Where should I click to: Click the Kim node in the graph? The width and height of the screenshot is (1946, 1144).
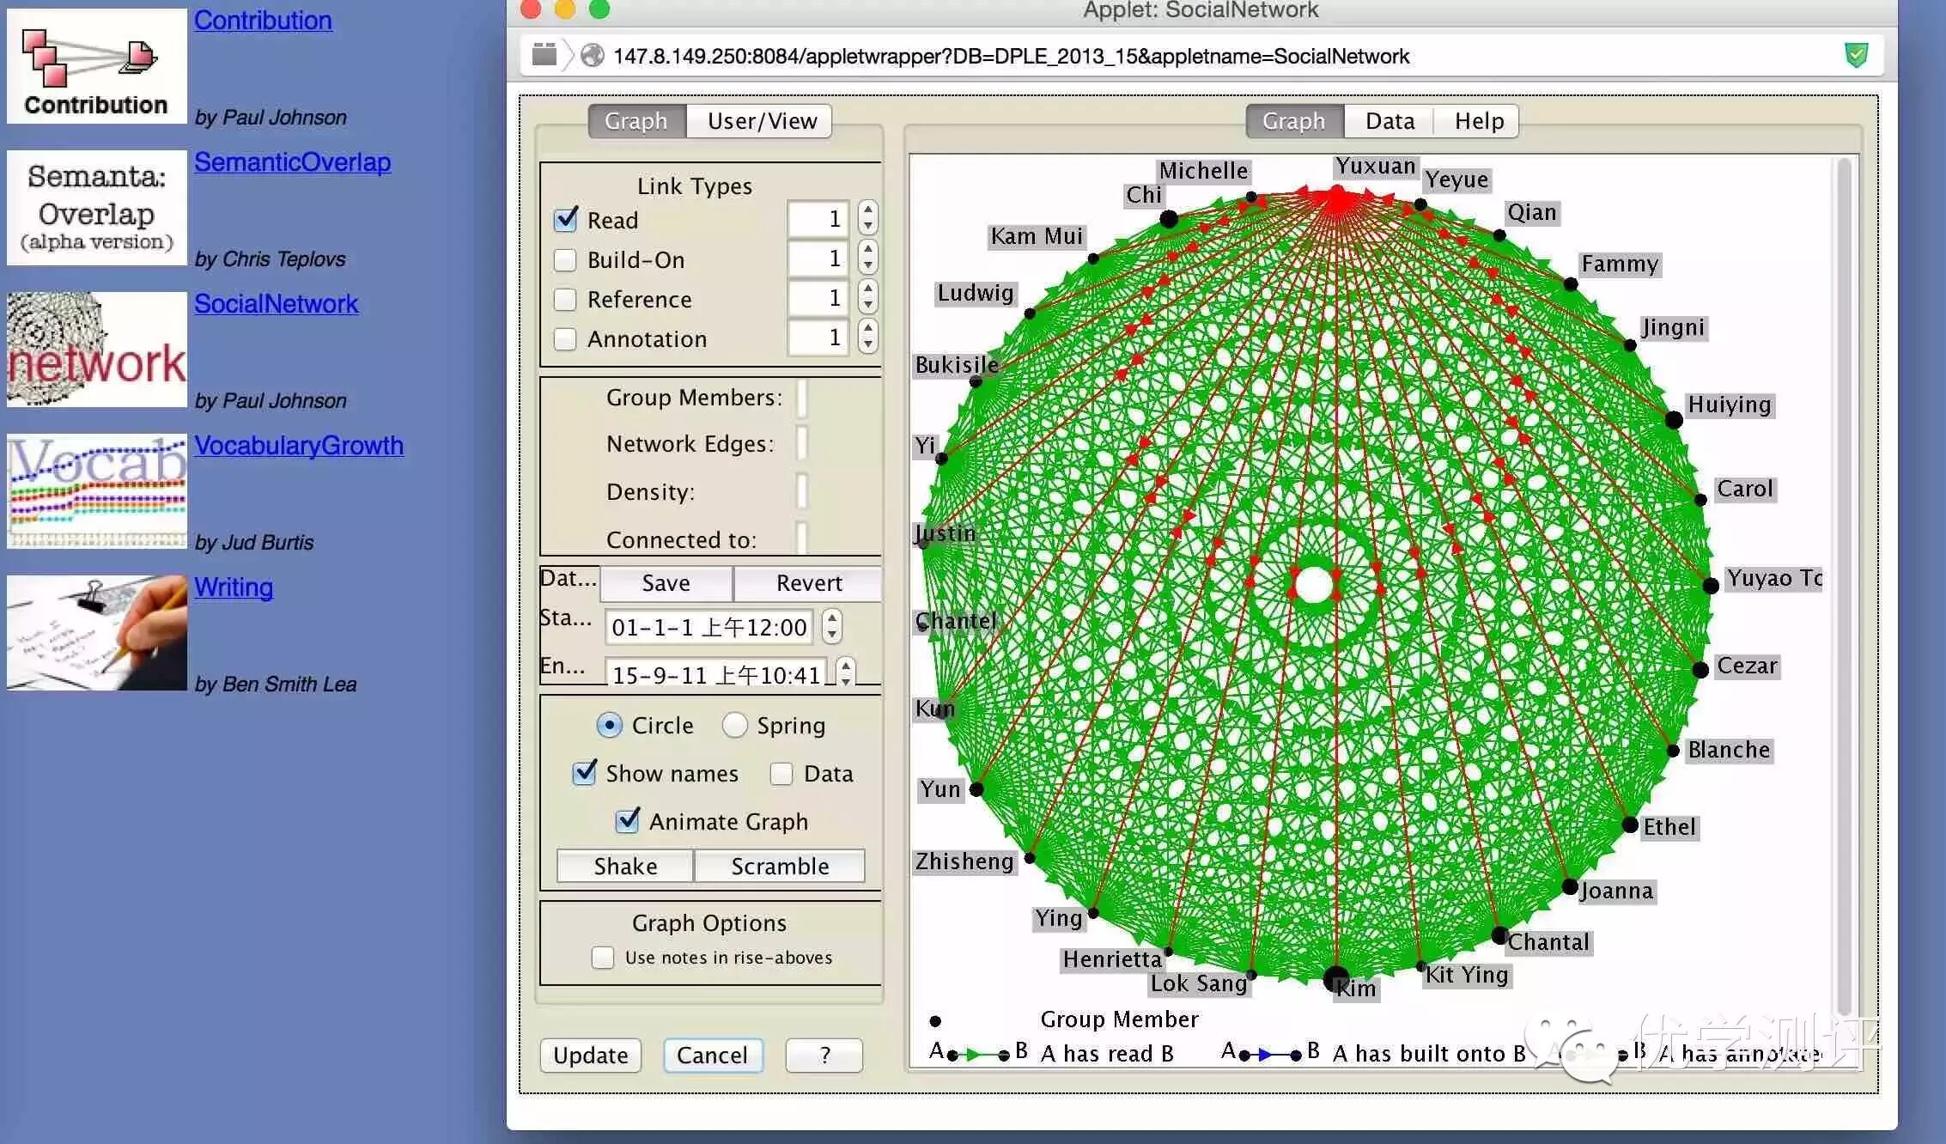1335,977
